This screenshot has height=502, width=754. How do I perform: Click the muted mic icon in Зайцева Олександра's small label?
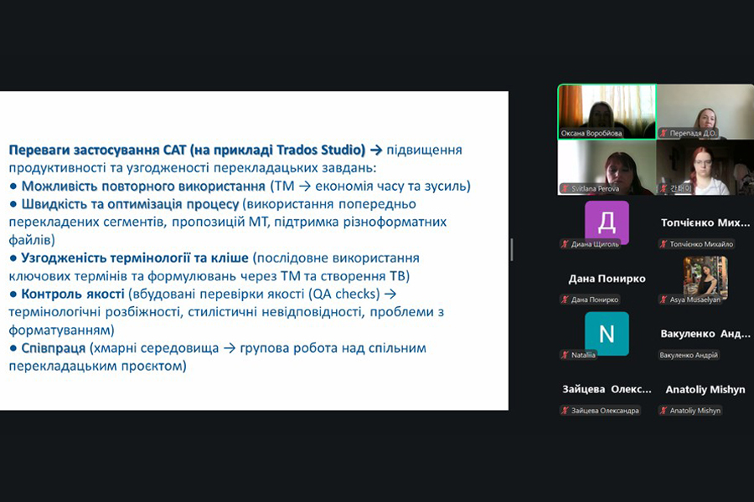click(x=565, y=410)
